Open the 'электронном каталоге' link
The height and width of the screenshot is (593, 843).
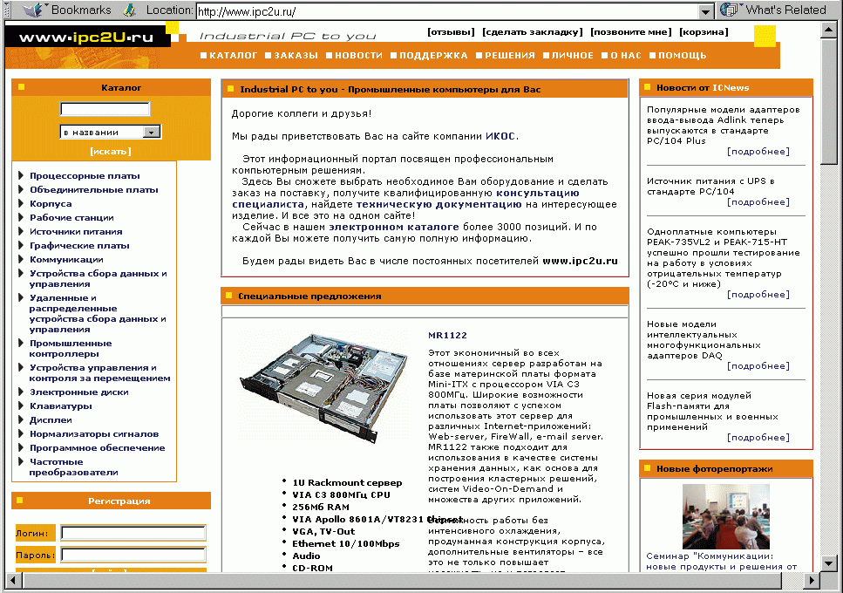(x=394, y=227)
